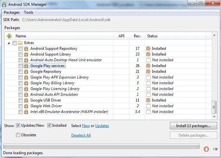Click revision 5.4 cell for HAXM installer

pos(137,112)
